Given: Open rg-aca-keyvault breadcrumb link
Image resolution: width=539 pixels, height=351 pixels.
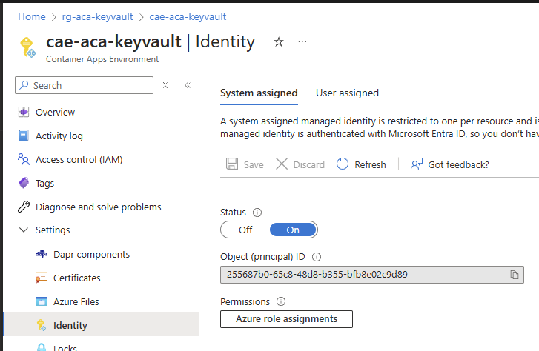Looking at the screenshot, I should 97,16.
